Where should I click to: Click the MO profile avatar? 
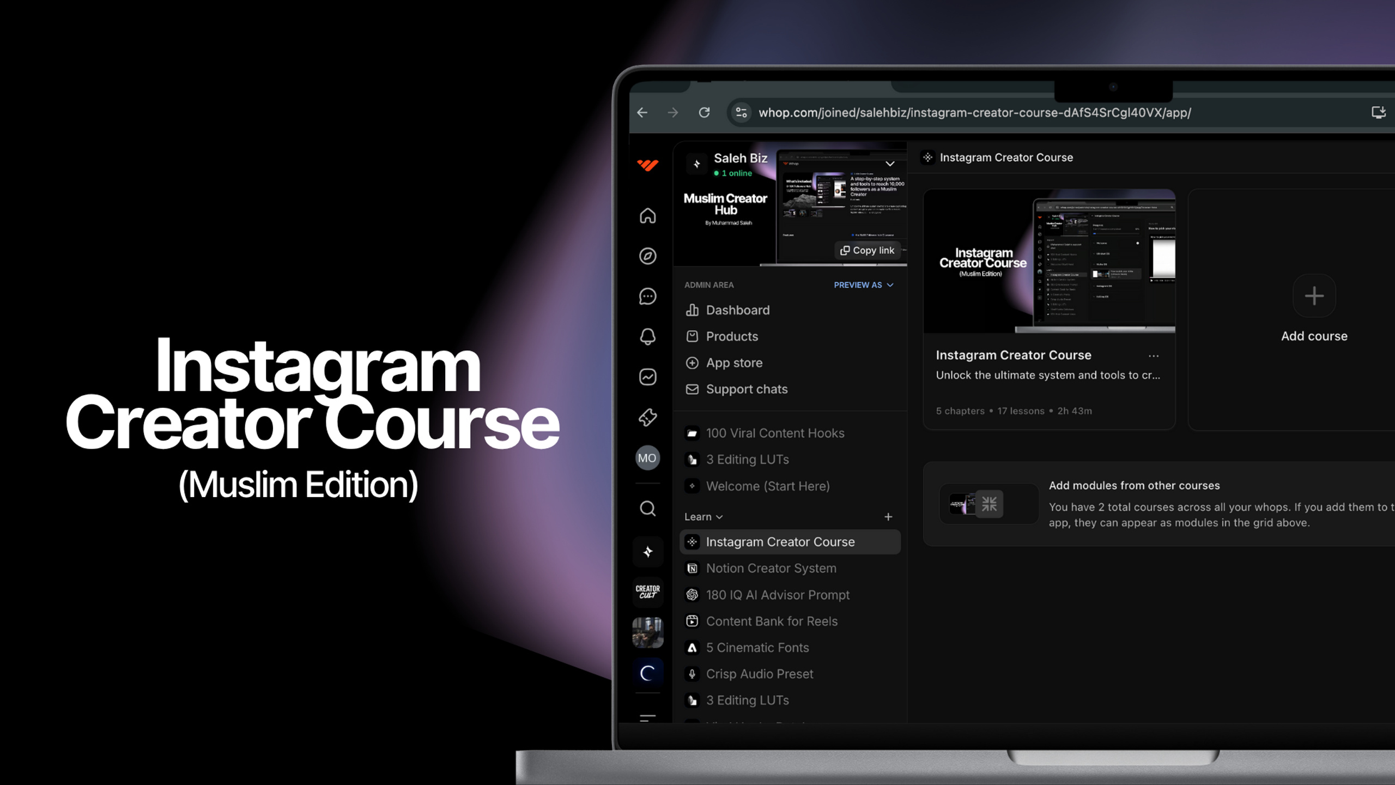[x=647, y=458]
